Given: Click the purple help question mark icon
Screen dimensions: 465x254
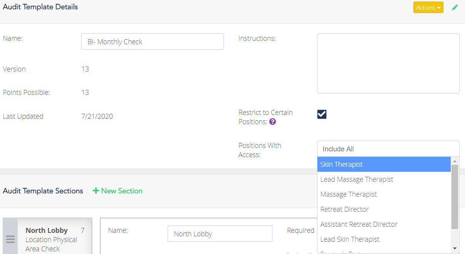Looking at the screenshot, I should (272, 122).
